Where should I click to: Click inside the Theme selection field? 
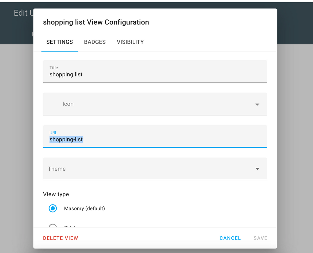tap(150, 169)
